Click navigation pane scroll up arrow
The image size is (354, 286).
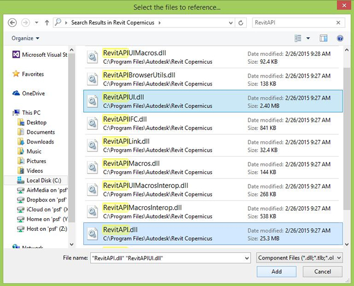72,50
